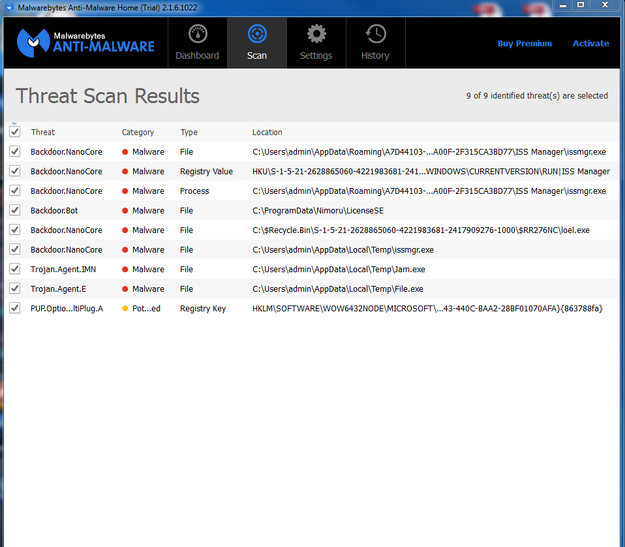Uncheck Backdoor.NanoCore Registry Value threat

(15, 171)
